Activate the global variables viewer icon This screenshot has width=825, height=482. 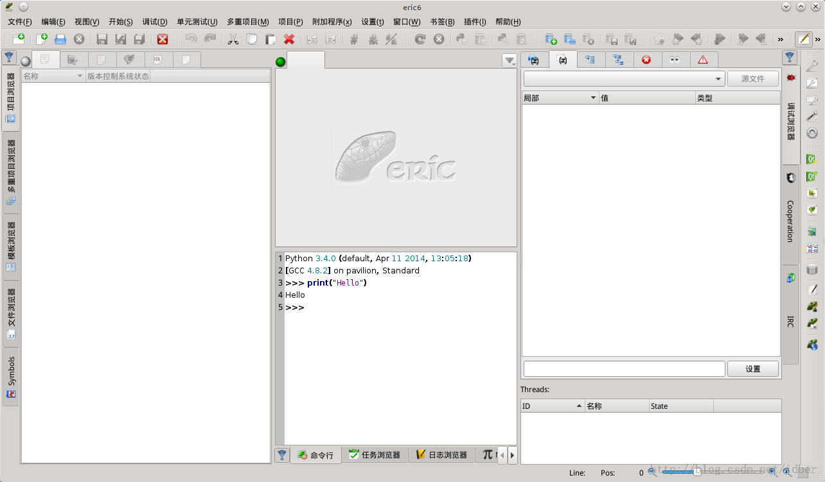(x=534, y=59)
